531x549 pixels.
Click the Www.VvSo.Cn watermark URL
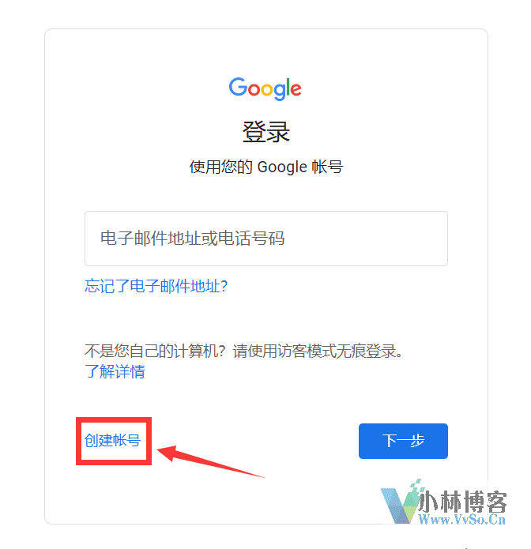pyautogui.click(x=462, y=519)
